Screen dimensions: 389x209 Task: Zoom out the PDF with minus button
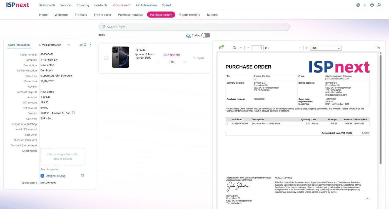(300, 48)
